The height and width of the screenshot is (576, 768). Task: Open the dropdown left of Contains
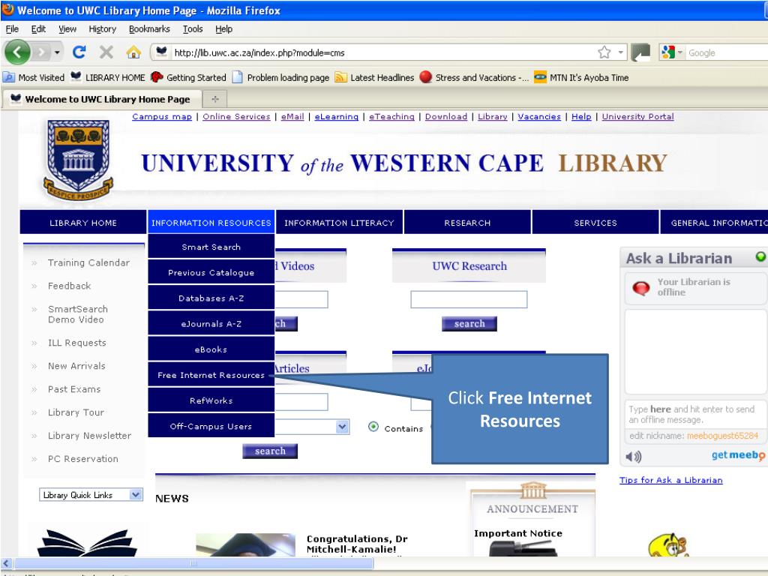tap(342, 427)
